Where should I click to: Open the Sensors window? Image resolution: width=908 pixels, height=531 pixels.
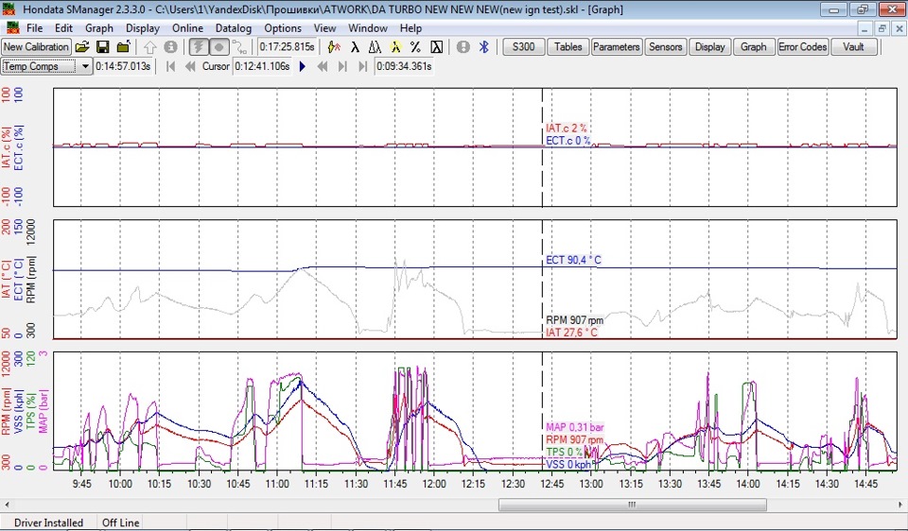click(x=665, y=47)
